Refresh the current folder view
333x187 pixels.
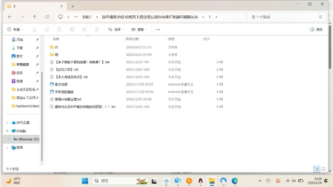47,17
